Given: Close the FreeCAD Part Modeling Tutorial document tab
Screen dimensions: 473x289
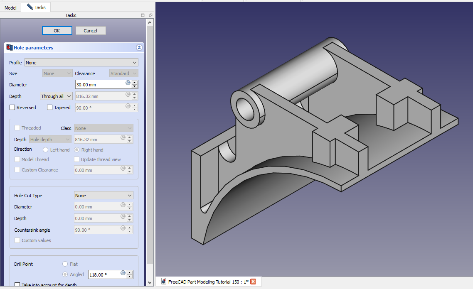Looking at the screenshot, I should (x=253, y=282).
